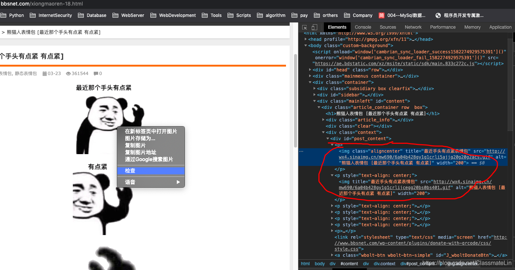Viewport: 515px width, 270px height.
Task: Open the 语音 submenu
Action: [x=151, y=182]
